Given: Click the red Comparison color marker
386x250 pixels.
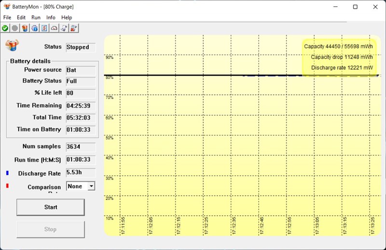Looking at the screenshot, I should point(7,185).
